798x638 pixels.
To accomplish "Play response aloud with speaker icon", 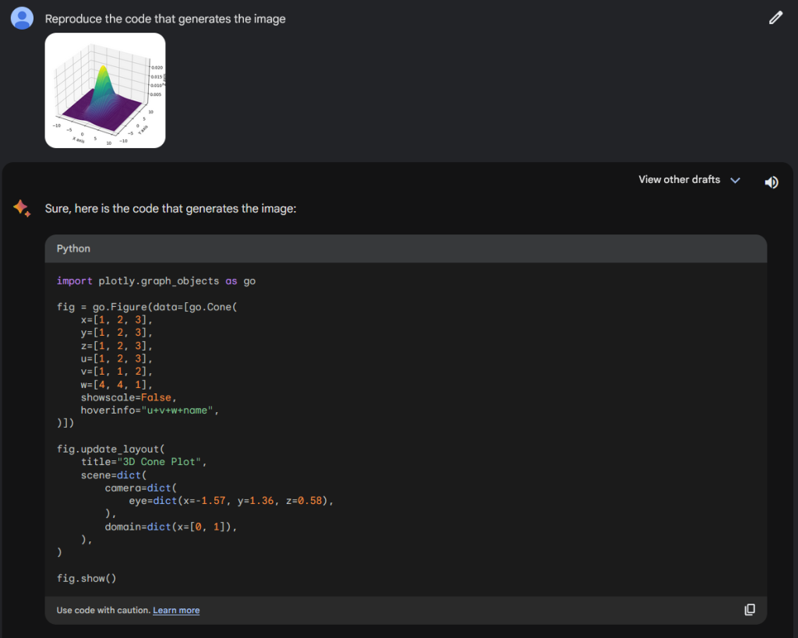I will (x=771, y=182).
